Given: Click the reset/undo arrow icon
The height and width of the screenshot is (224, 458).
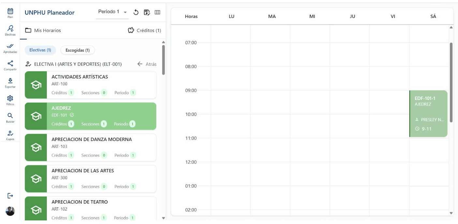Looking at the screenshot, I should [136, 12].
